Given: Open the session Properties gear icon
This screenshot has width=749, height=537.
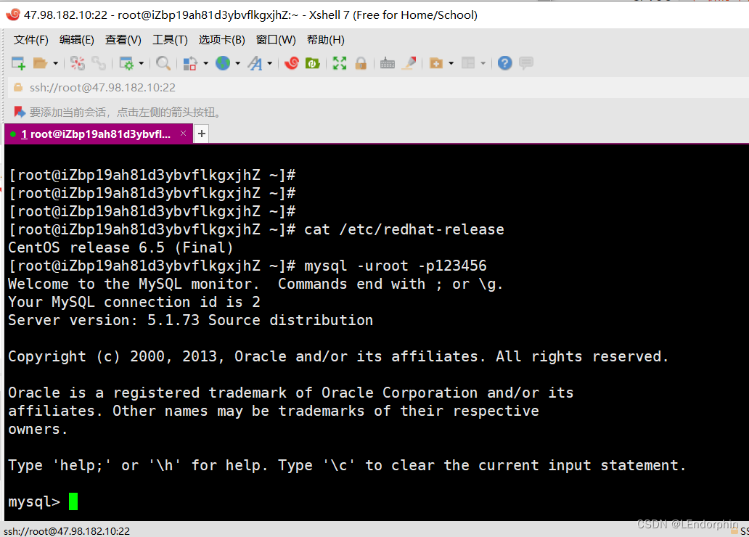Looking at the screenshot, I should coord(126,63).
